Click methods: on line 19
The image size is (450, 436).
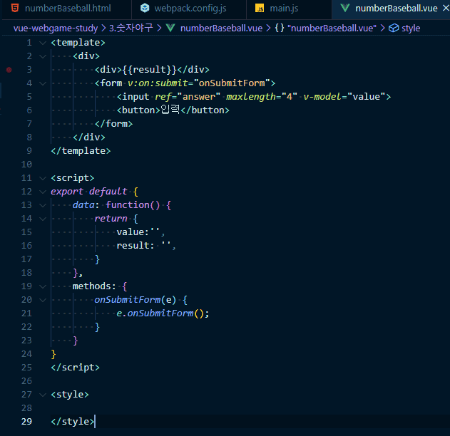tap(94, 286)
